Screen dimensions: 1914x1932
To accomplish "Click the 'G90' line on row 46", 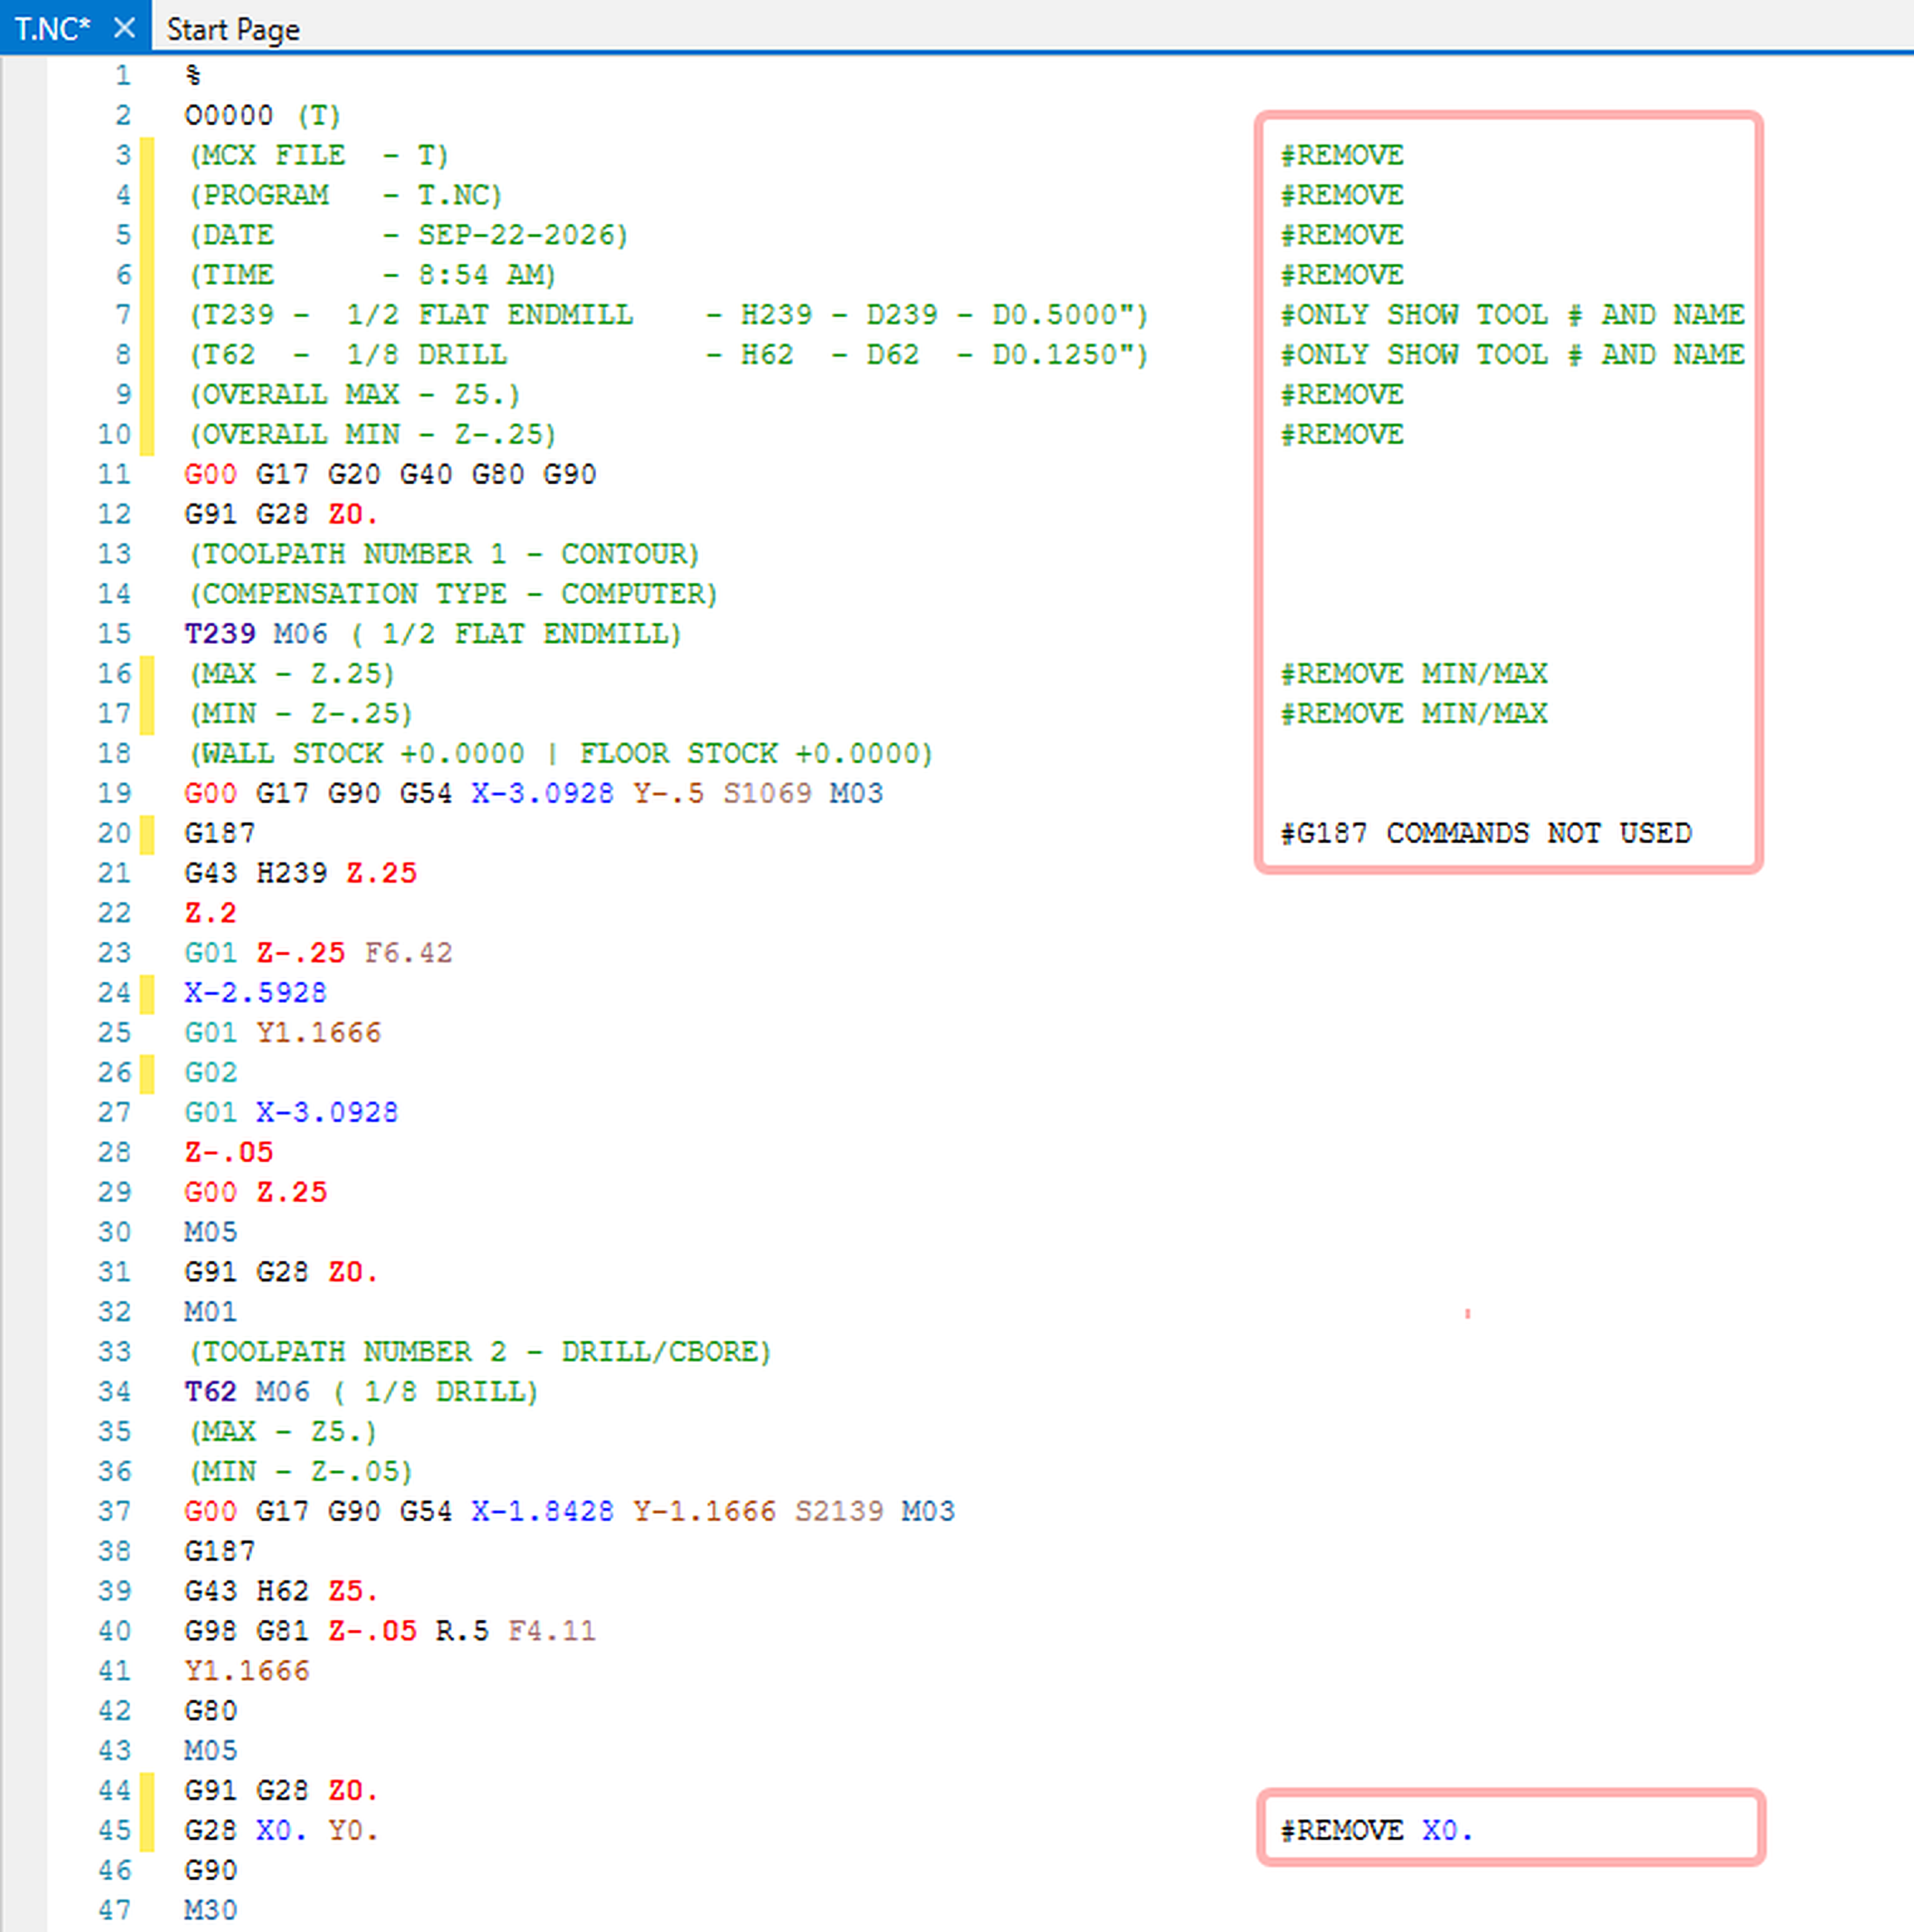I will coord(211,1871).
